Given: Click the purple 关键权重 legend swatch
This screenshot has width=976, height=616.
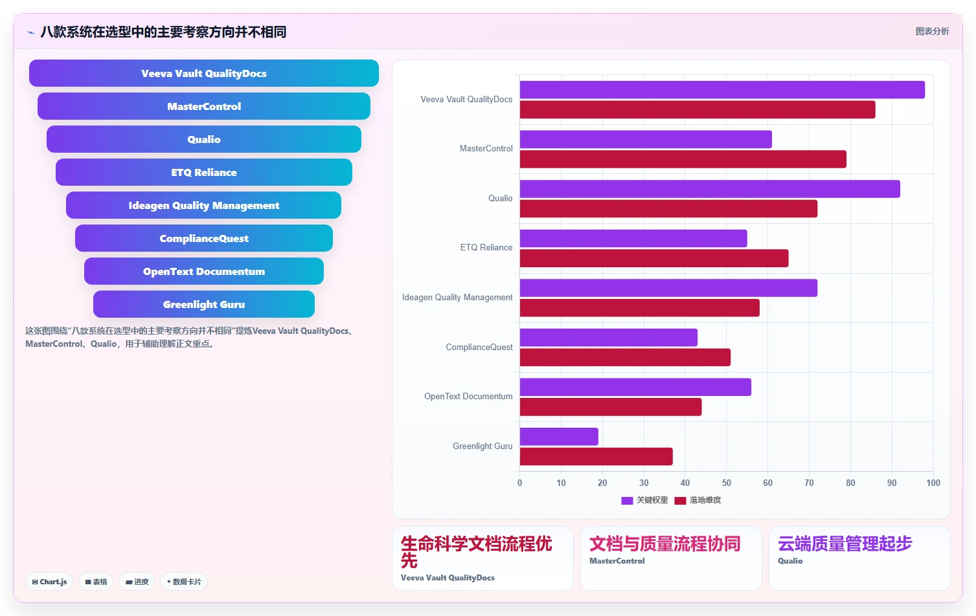Looking at the screenshot, I should point(627,500).
